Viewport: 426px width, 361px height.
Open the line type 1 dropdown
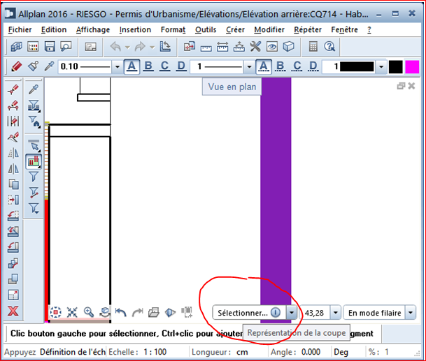pyautogui.click(x=249, y=66)
